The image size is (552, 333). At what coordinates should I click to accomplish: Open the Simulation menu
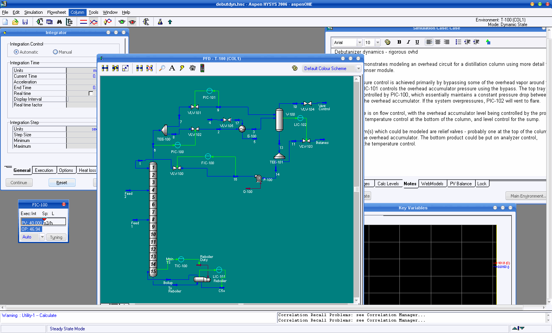coord(33,12)
